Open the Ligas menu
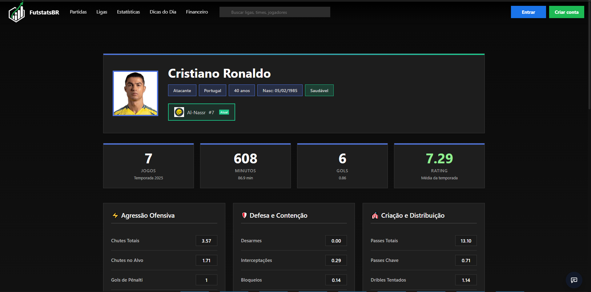The height and width of the screenshot is (292, 591). (x=102, y=12)
